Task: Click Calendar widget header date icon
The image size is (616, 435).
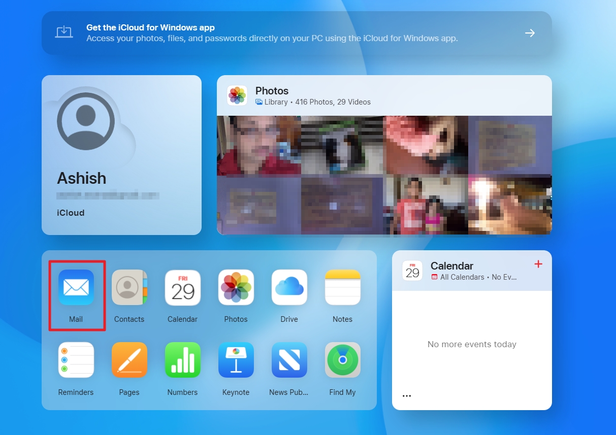Action: click(x=412, y=271)
